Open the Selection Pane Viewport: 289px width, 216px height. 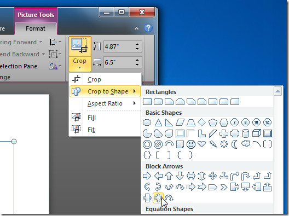coord(19,66)
